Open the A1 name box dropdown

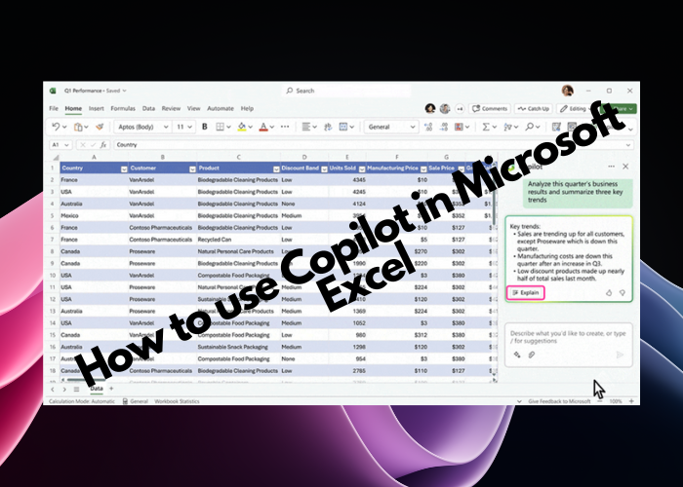[66, 145]
